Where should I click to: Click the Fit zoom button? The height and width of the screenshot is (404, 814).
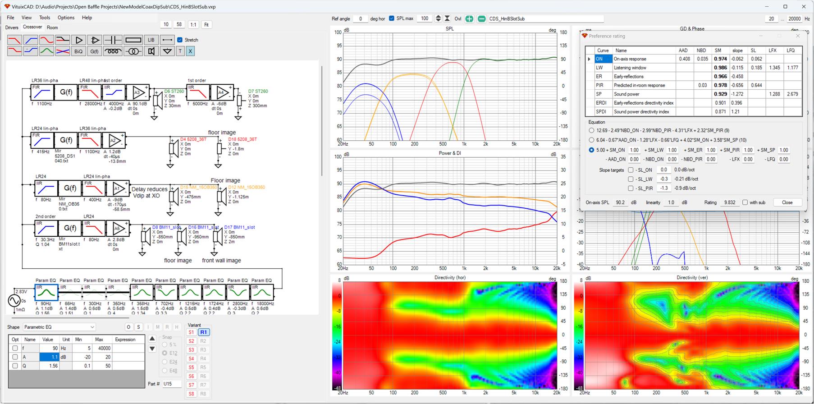click(x=206, y=25)
